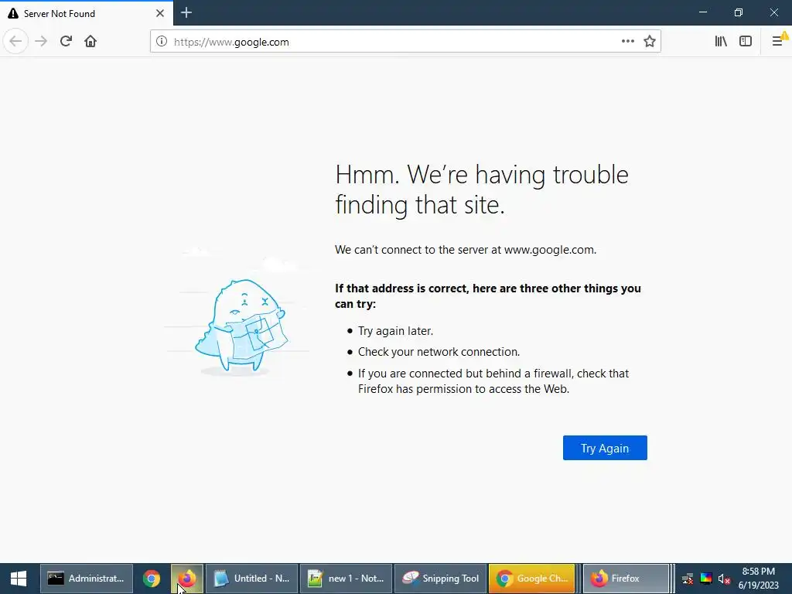Switch to new 1 Notepad++ in taskbar
Screen dimensions: 792x594
coord(346,579)
